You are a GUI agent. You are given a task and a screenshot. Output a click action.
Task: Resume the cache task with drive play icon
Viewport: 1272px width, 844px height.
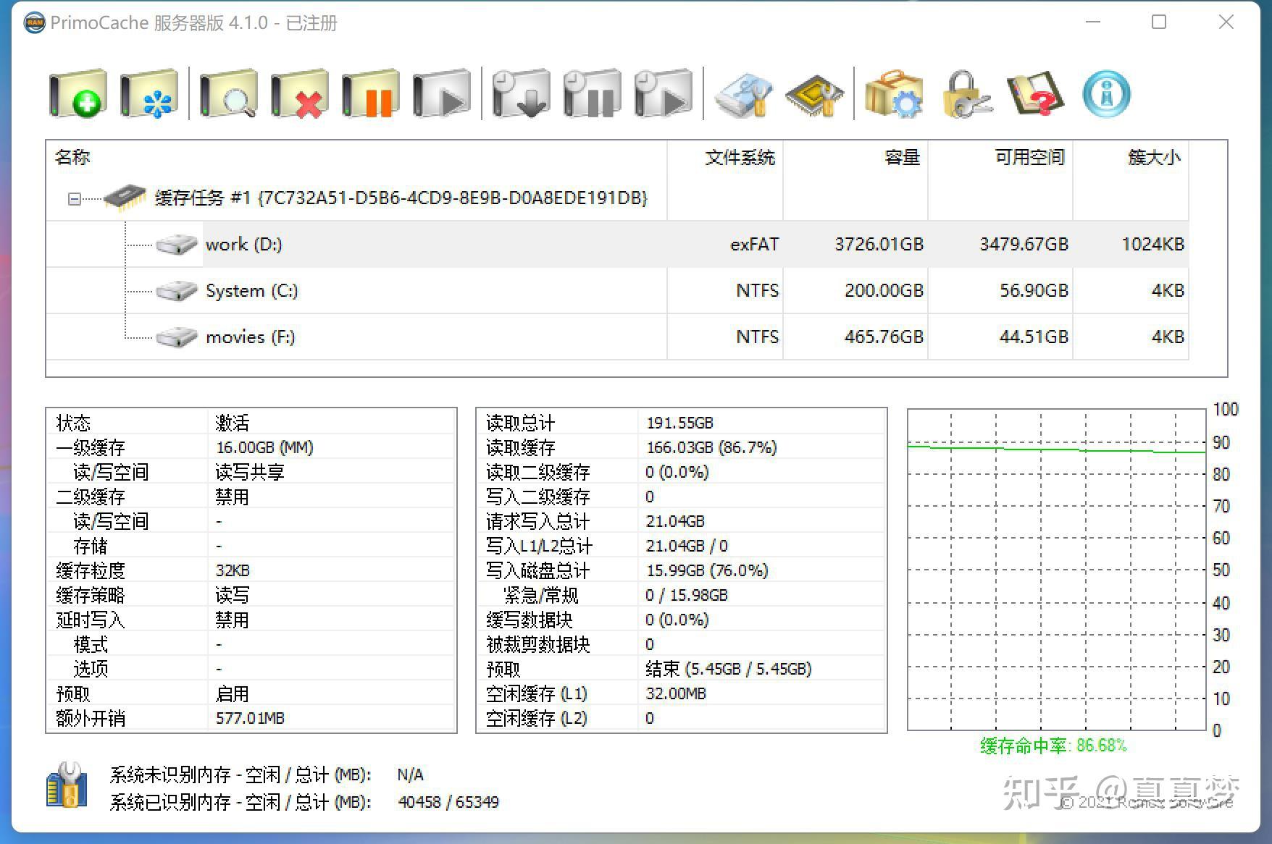441,94
